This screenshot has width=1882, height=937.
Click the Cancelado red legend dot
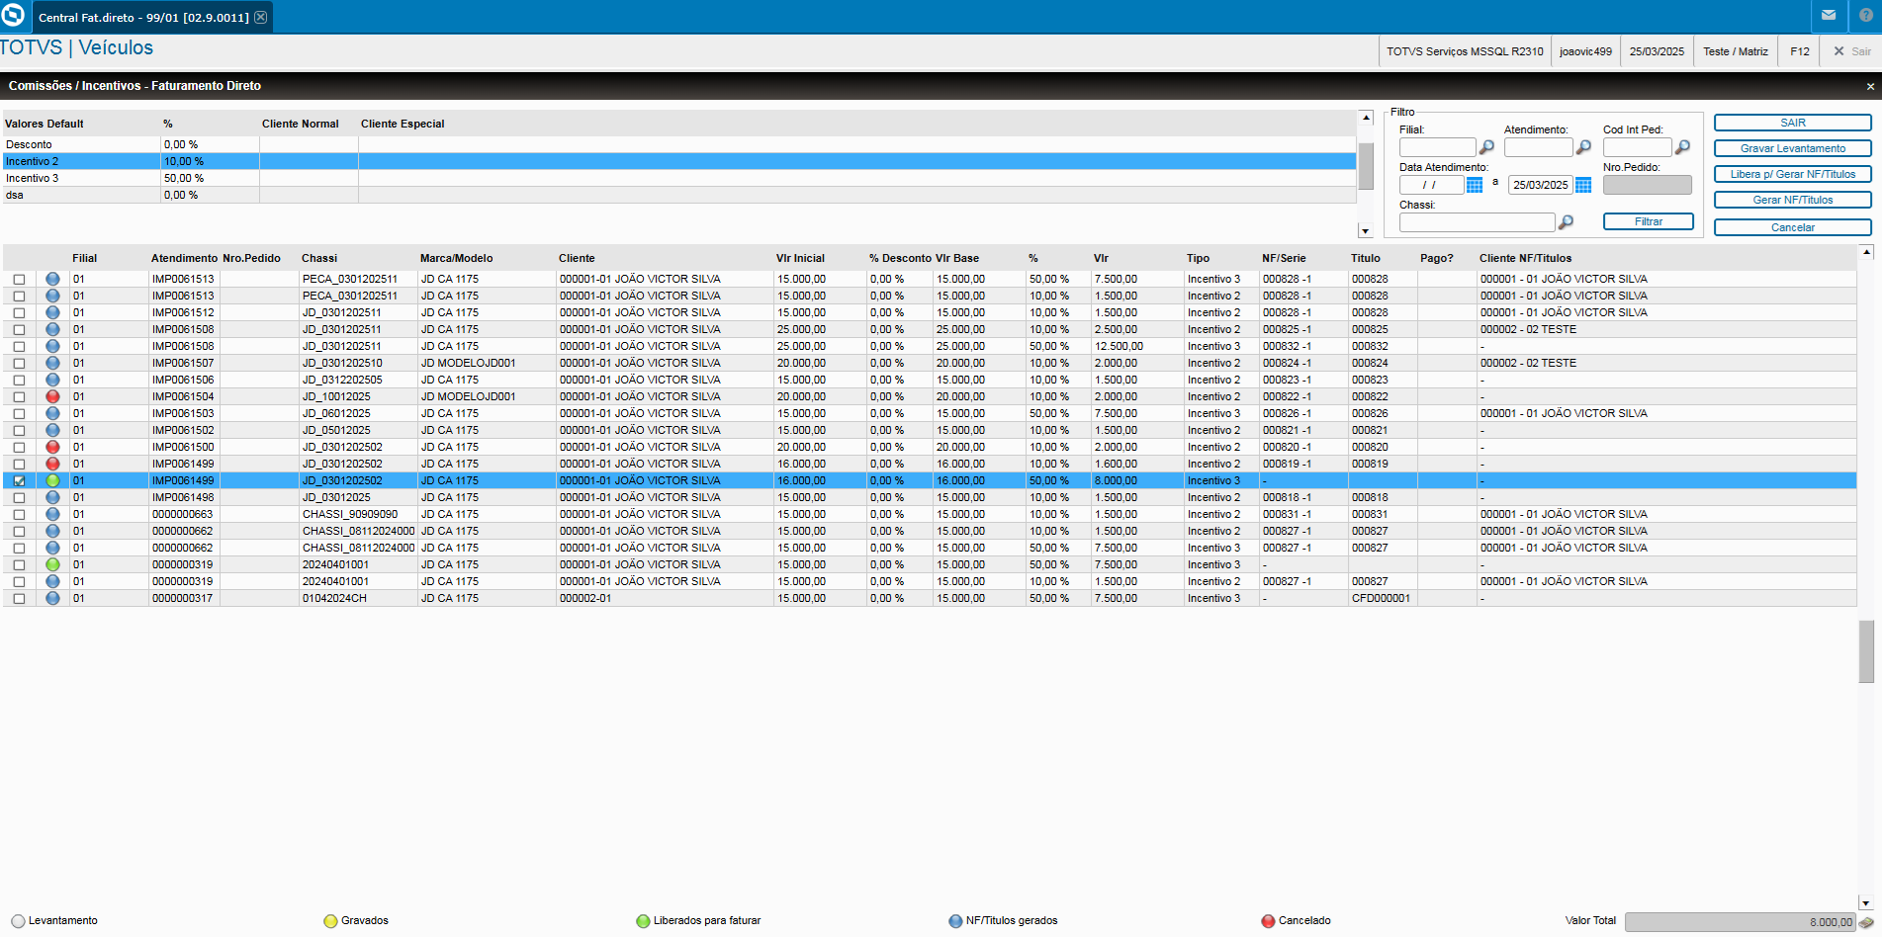click(1268, 921)
